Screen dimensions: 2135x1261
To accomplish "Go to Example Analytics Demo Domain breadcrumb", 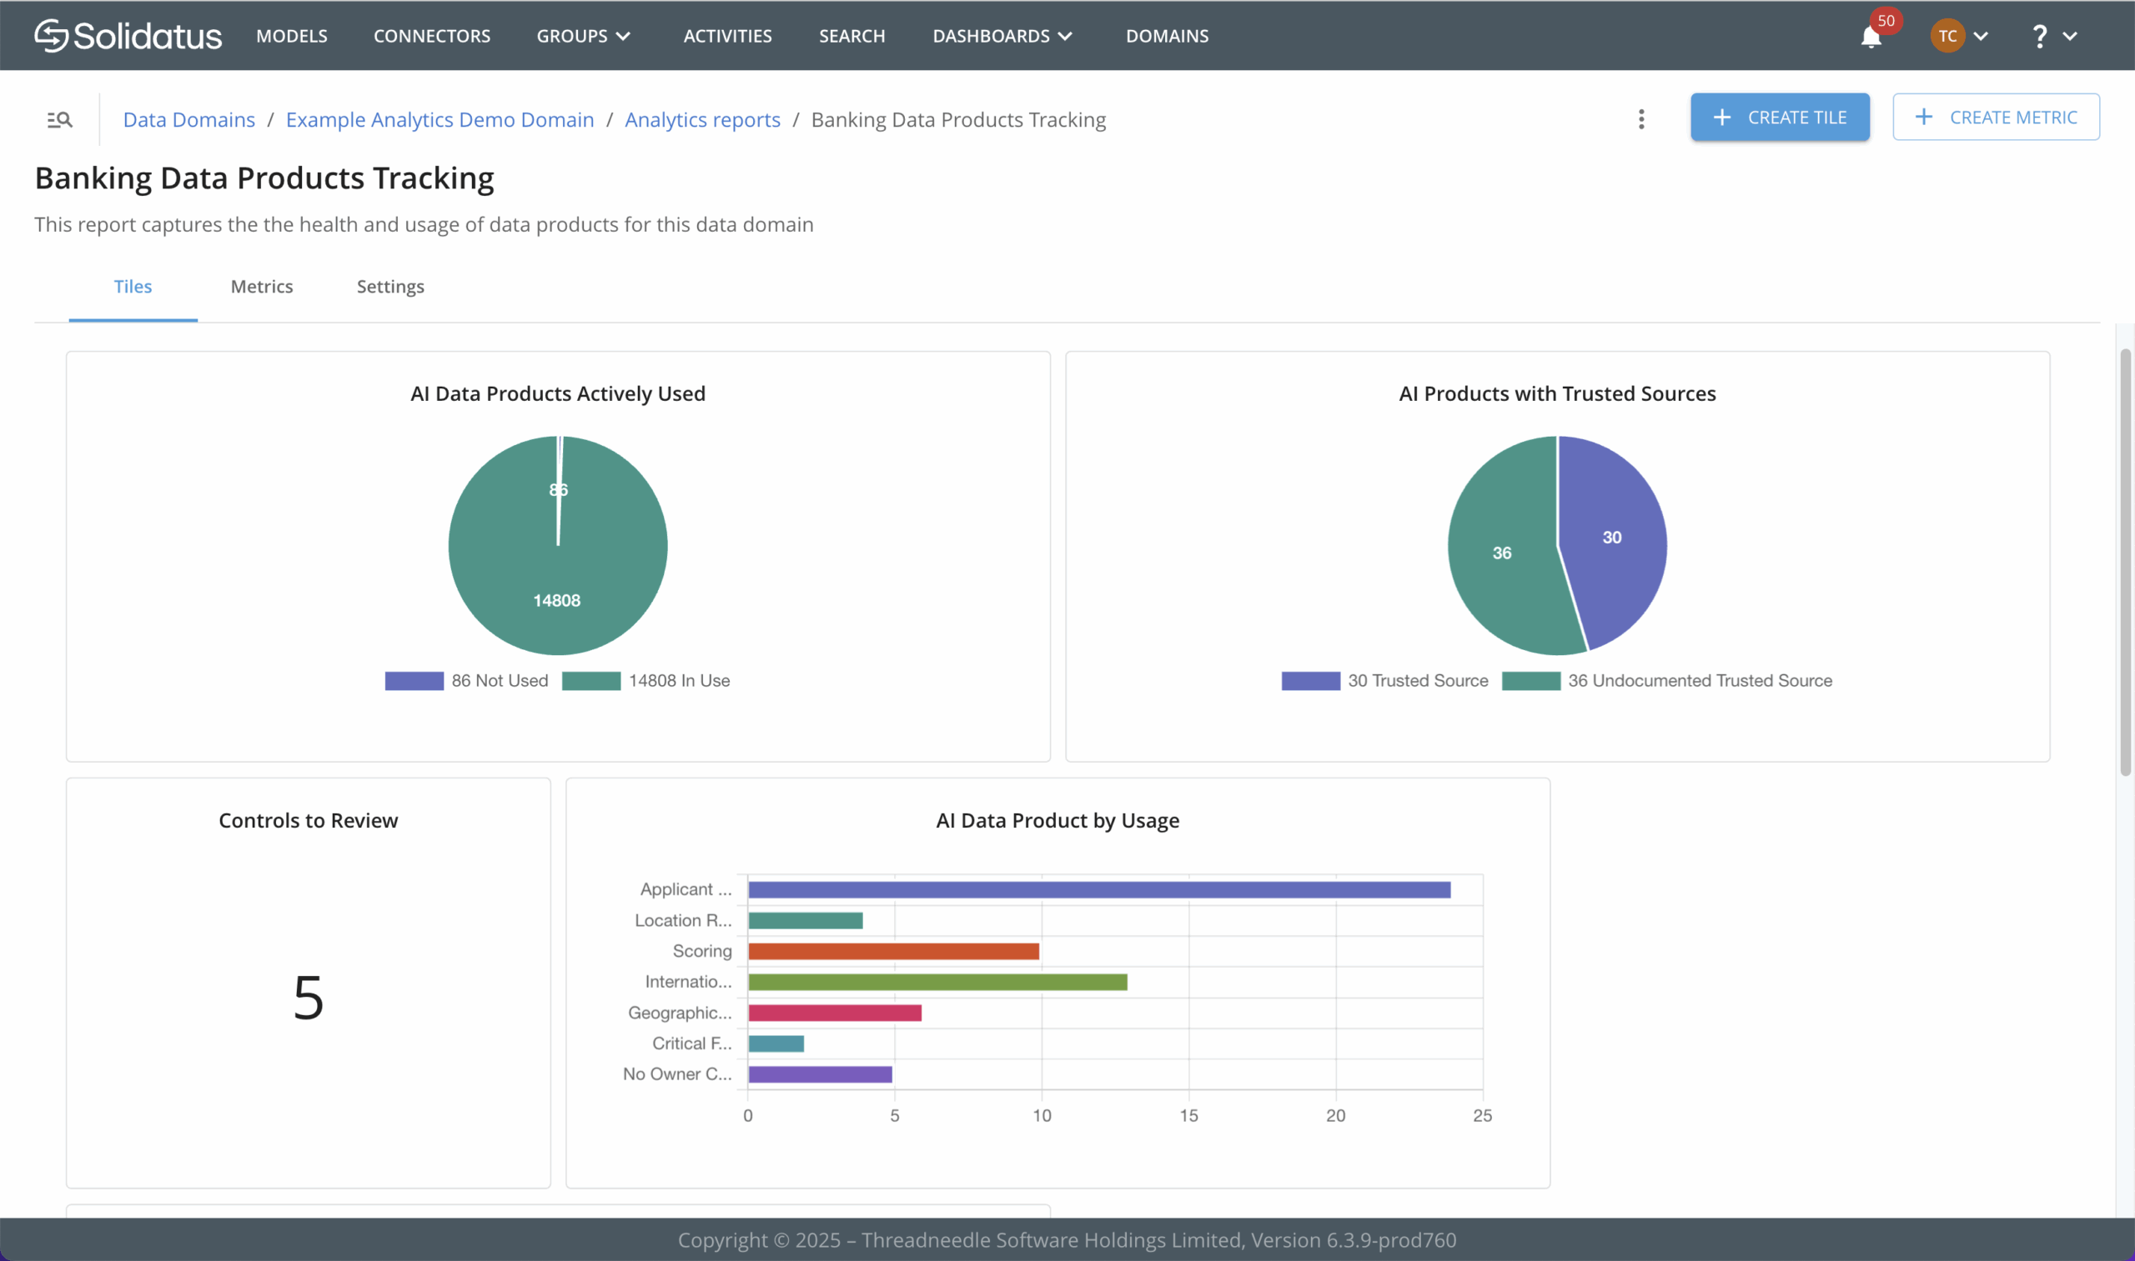I will [440, 120].
